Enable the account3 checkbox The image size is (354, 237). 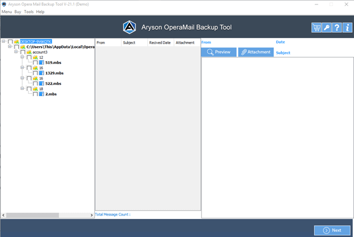pyautogui.click(x=23, y=52)
